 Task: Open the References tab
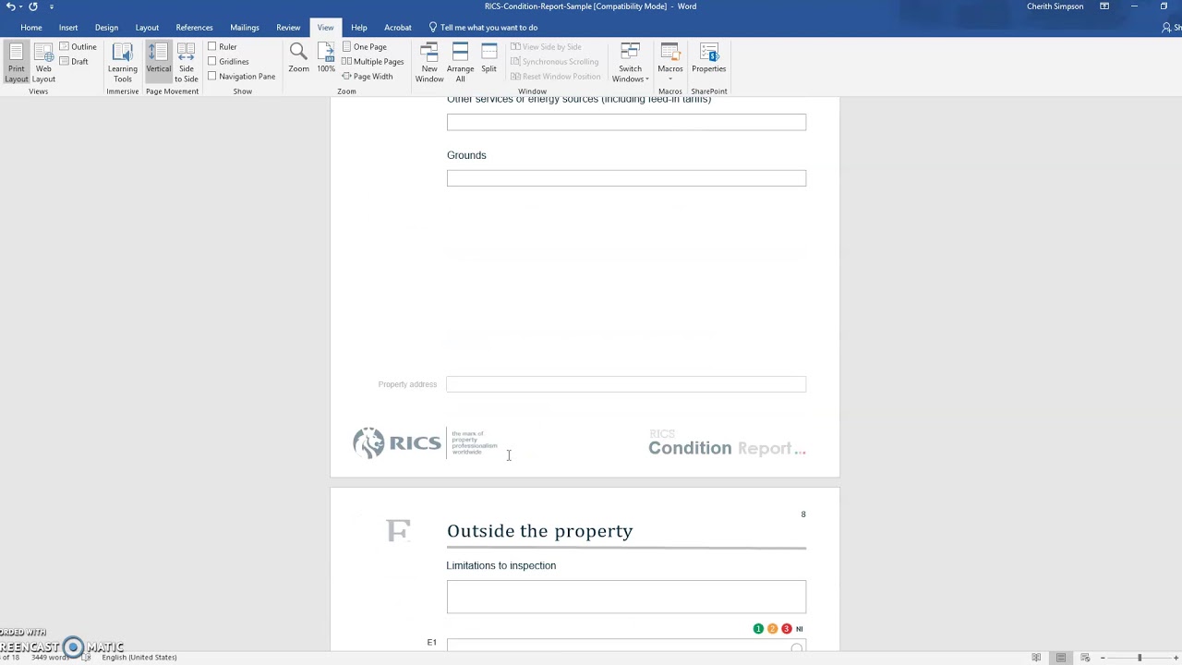tap(194, 28)
